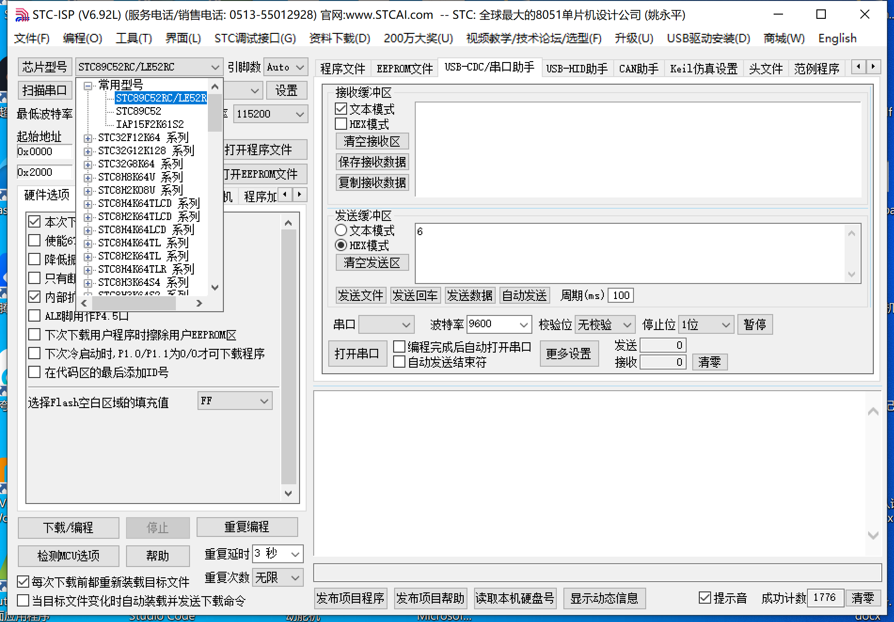
Task: Enable 当目标文件变化时自动装载并发送下载命令 checkbox
Action: pos(23,601)
